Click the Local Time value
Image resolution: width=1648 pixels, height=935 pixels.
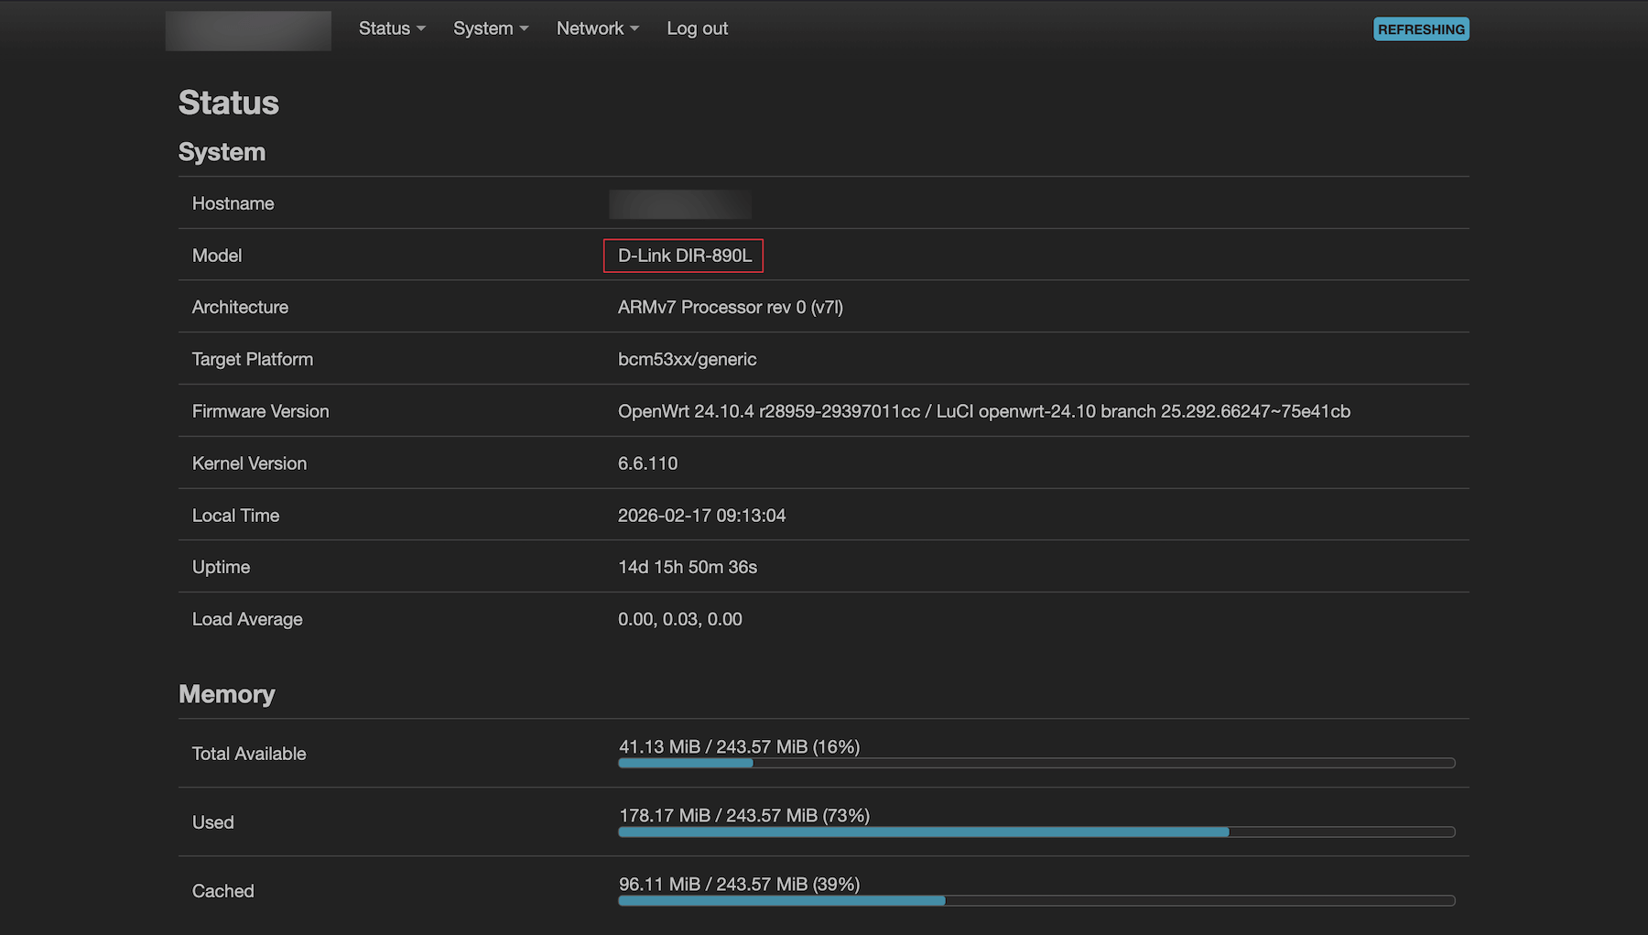tap(701, 516)
